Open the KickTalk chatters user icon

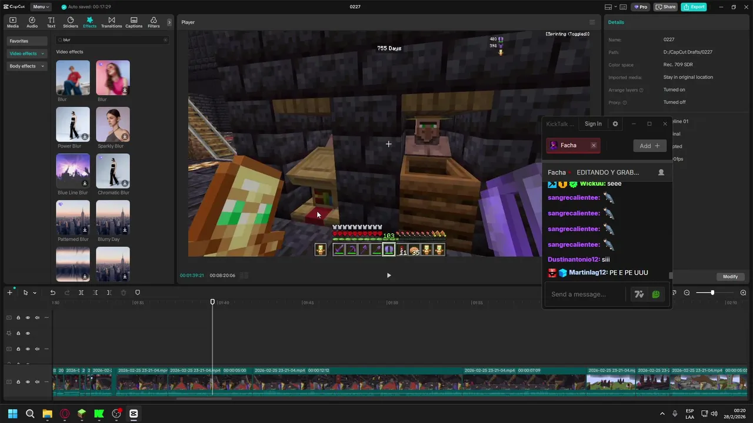coord(661,173)
